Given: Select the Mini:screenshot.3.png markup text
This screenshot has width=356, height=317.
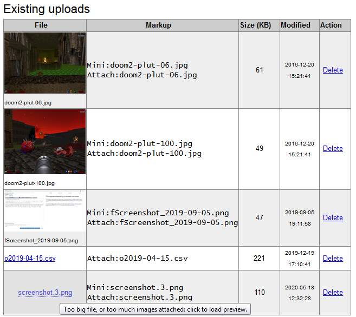Looking at the screenshot, I should click(x=135, y=288).
